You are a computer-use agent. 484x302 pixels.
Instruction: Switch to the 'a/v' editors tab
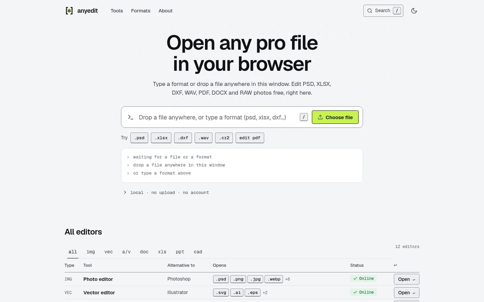tap(127, 252)
